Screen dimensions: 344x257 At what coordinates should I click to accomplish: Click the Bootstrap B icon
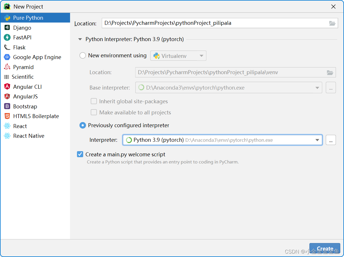[x=7, y=106]
